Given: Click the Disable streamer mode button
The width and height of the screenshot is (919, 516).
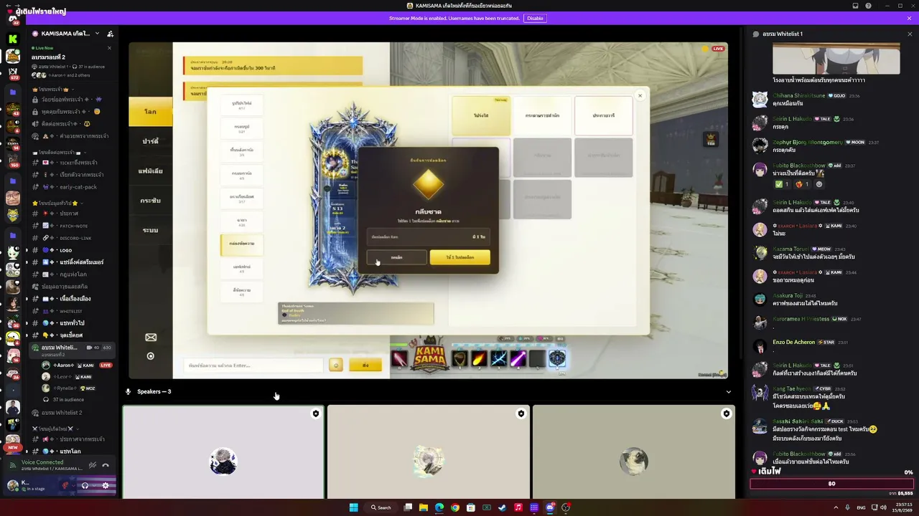Looking at the screenshot, I should [535, 18].
